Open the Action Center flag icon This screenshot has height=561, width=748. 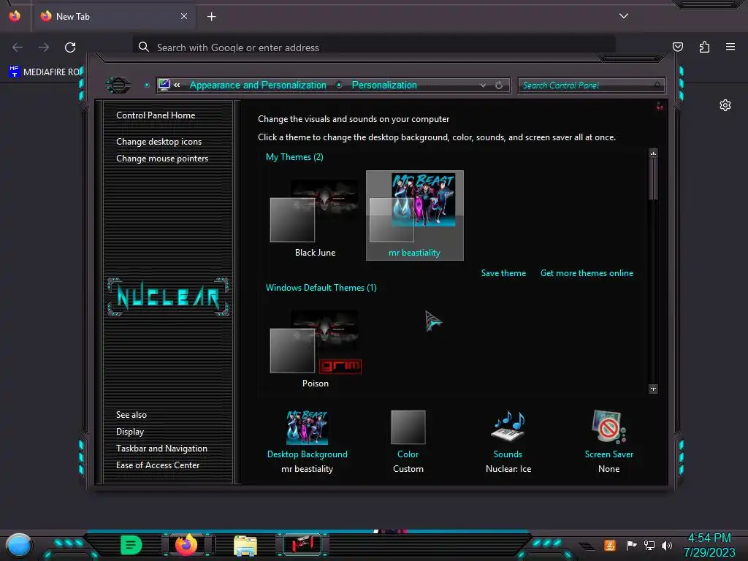tap(631, 545)
